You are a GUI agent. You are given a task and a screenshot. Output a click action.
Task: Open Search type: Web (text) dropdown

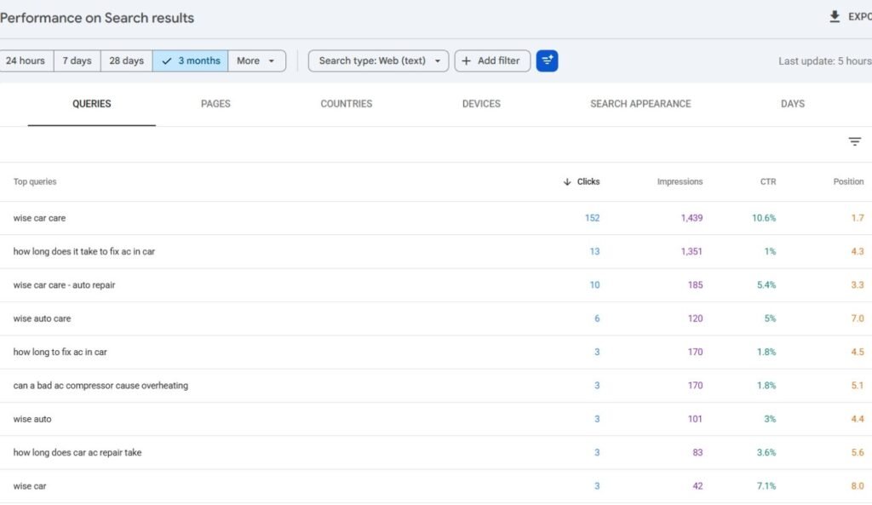pos(378,60)
